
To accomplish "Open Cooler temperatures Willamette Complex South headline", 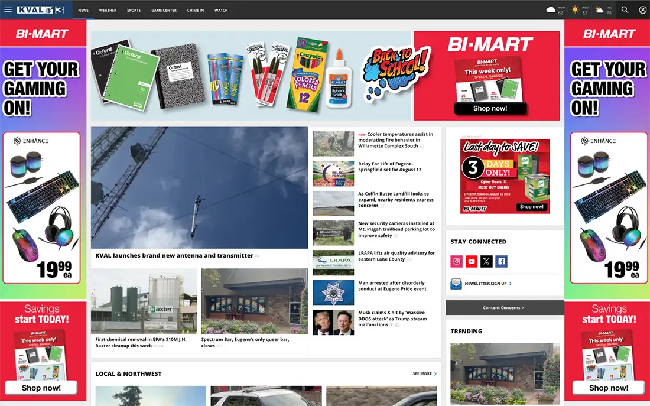I will pyautogui.click(x=396, y=140).
